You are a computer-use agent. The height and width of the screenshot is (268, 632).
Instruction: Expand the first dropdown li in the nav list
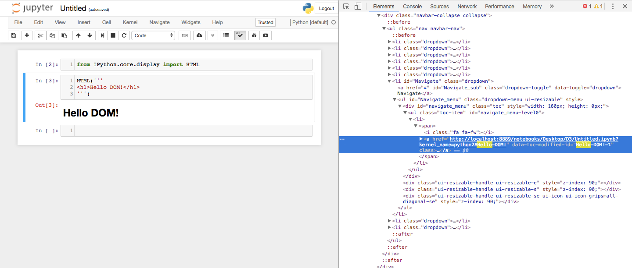pyautogui.click(x=389, y=42)
